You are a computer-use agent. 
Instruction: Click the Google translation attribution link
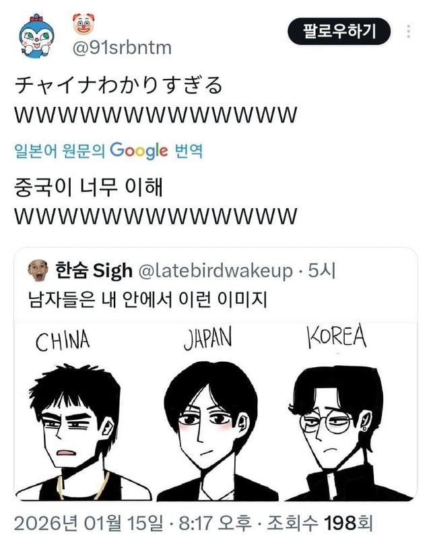tap(109, 150)
